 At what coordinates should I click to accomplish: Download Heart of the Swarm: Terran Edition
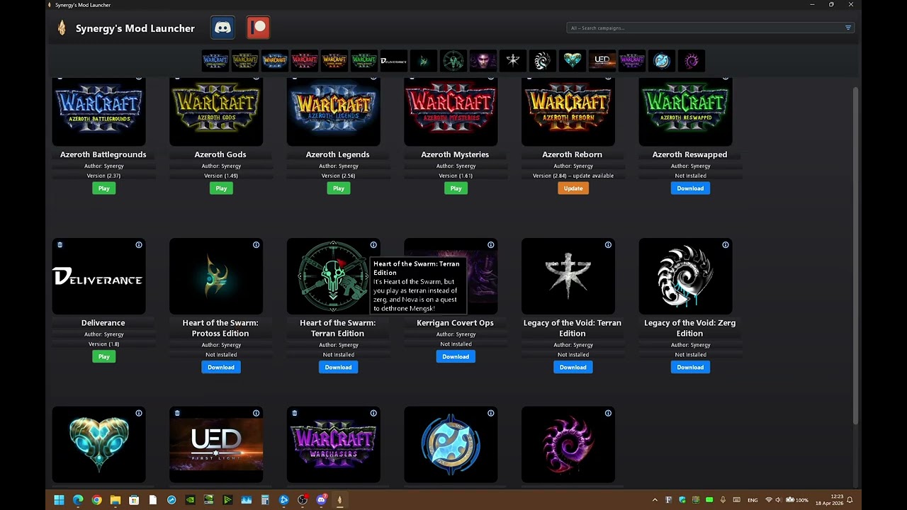tap(338, 367)
